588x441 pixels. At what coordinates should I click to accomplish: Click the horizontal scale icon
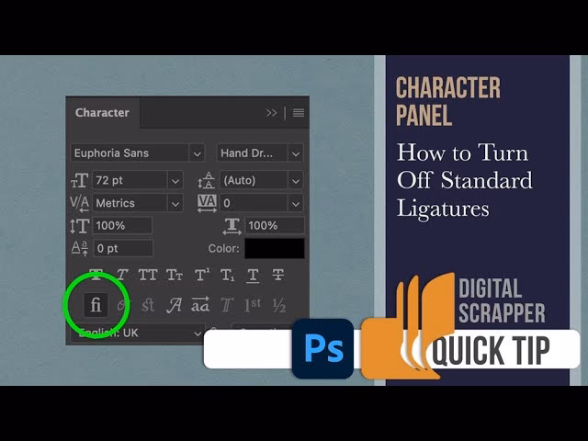[x=232, y=227]
